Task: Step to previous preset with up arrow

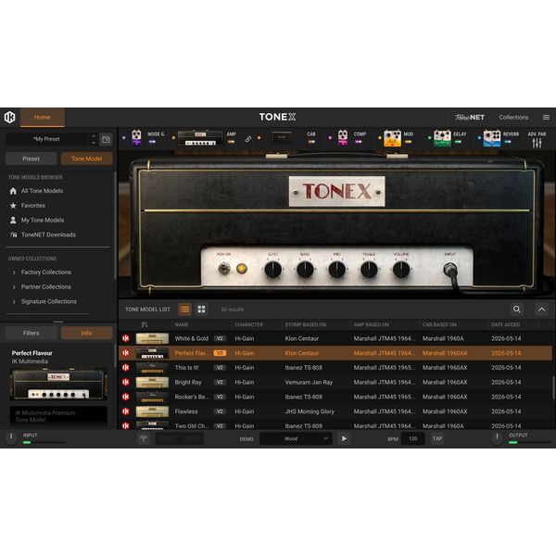Action: click(94, 136)
